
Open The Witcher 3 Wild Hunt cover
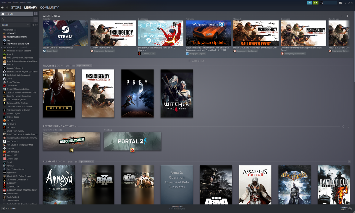point(177,93)
